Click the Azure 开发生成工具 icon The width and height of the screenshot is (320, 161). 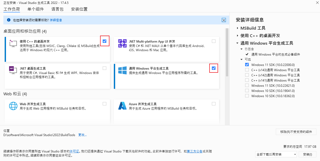coord(122,106)
